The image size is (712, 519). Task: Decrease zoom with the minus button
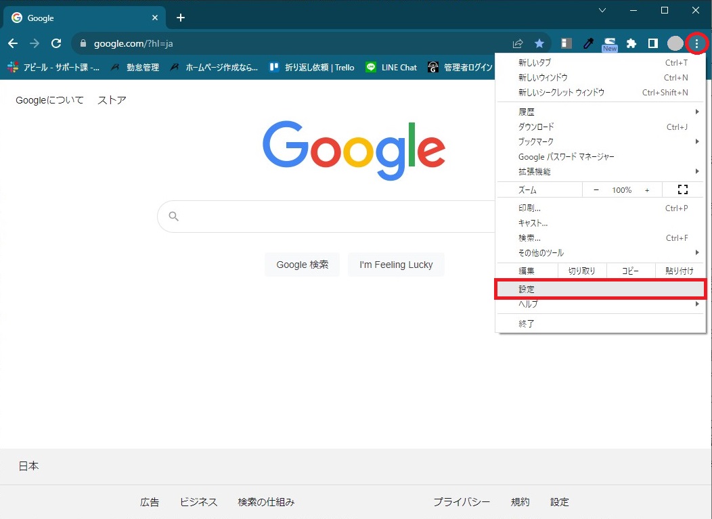(x=596, y=189)
